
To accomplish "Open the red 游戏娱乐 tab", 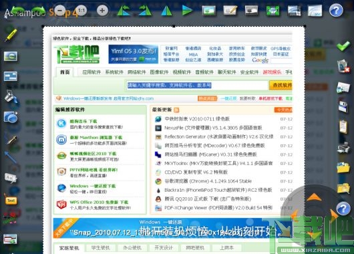I will click(x=272, y=72).
